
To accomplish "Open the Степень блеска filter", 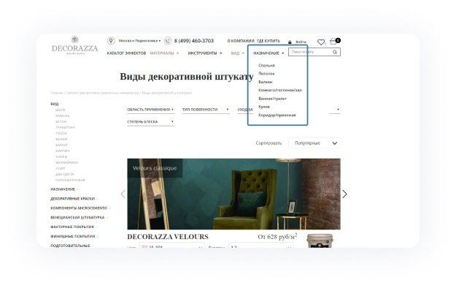I will [x=150, y=122].
